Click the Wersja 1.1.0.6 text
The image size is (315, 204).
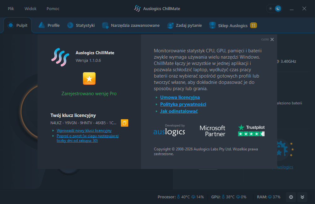[88, 61]
